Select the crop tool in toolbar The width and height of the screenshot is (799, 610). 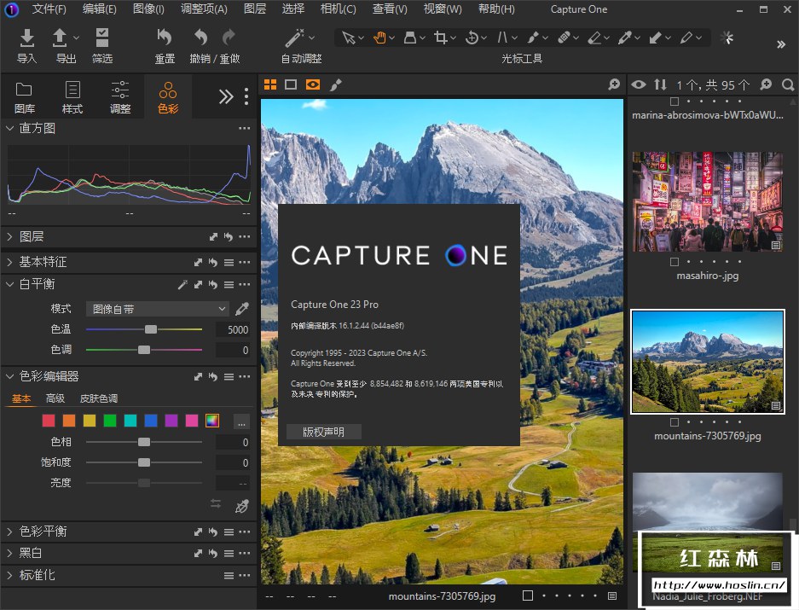441,38
